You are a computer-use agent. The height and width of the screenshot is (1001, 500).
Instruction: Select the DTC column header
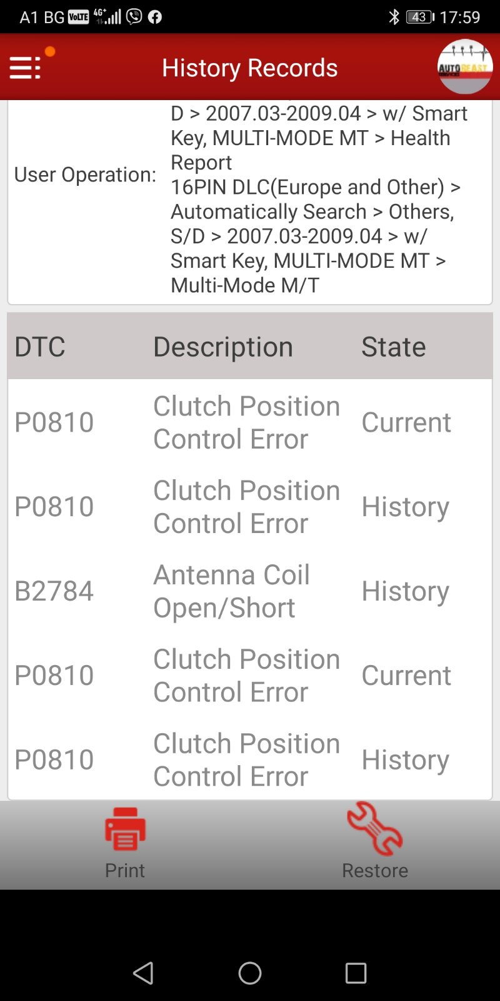point(40,347)
